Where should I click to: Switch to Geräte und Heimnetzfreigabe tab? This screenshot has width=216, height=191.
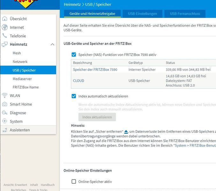click(92, 14)
